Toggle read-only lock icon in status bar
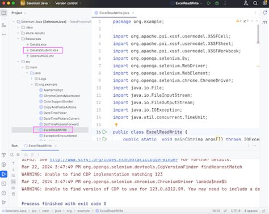269x214 pixels. click(x=263, y=211)
